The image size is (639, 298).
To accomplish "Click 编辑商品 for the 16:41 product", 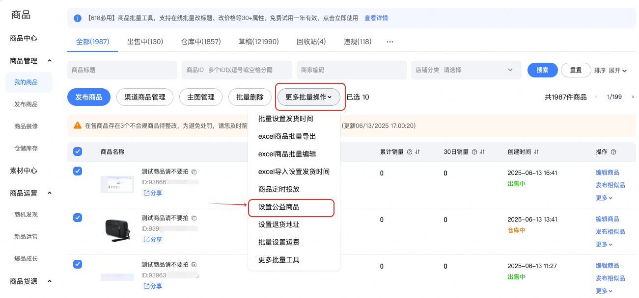I will click(x=607, y=173).
